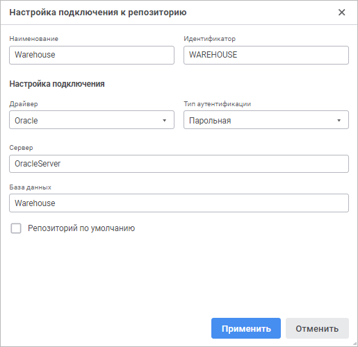Viewport: 358px width, 347px height.
Task: Close the repository connection dialog with X
Action: coord(342,12)
